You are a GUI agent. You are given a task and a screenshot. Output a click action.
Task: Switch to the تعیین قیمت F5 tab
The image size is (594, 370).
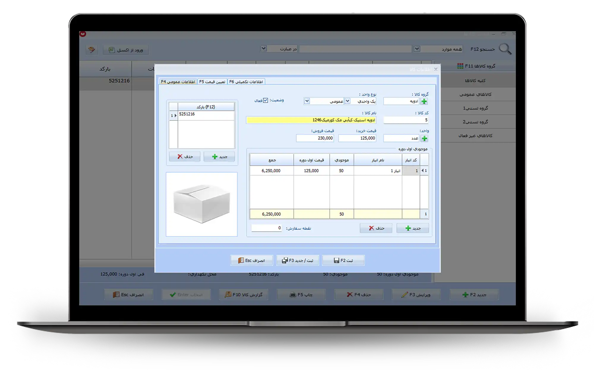pyautogui.click(x=212, y=82)
